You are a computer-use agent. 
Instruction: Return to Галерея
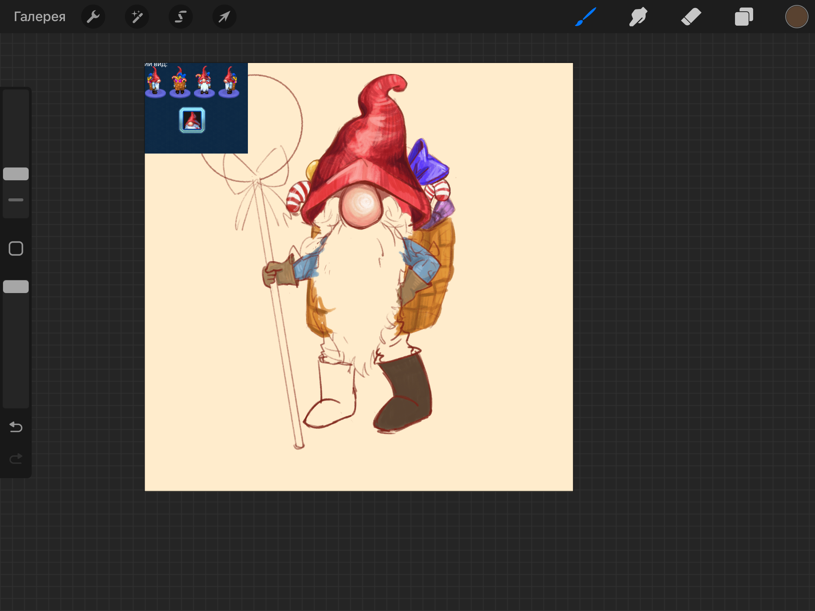click(40, 17)
